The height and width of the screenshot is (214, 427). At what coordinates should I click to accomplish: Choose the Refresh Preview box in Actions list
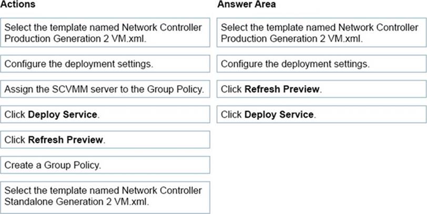pyautogui.click(x=105, y=140)
